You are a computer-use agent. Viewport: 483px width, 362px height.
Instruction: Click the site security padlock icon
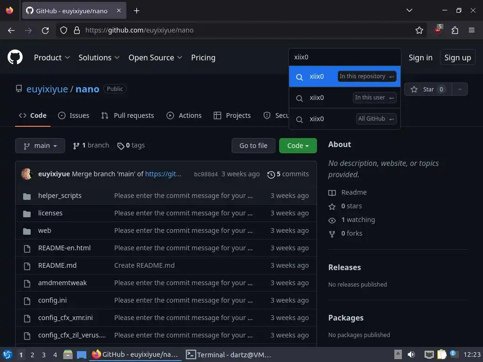click(x=77, y=30)
